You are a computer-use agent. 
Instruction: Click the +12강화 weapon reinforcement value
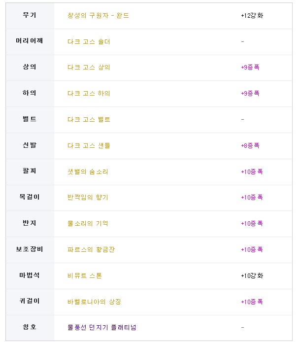(x=252, y=15)
